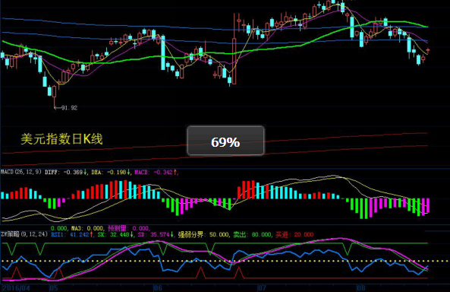Click the 预测量 0.000 indicator label

(x=128, y=228)
